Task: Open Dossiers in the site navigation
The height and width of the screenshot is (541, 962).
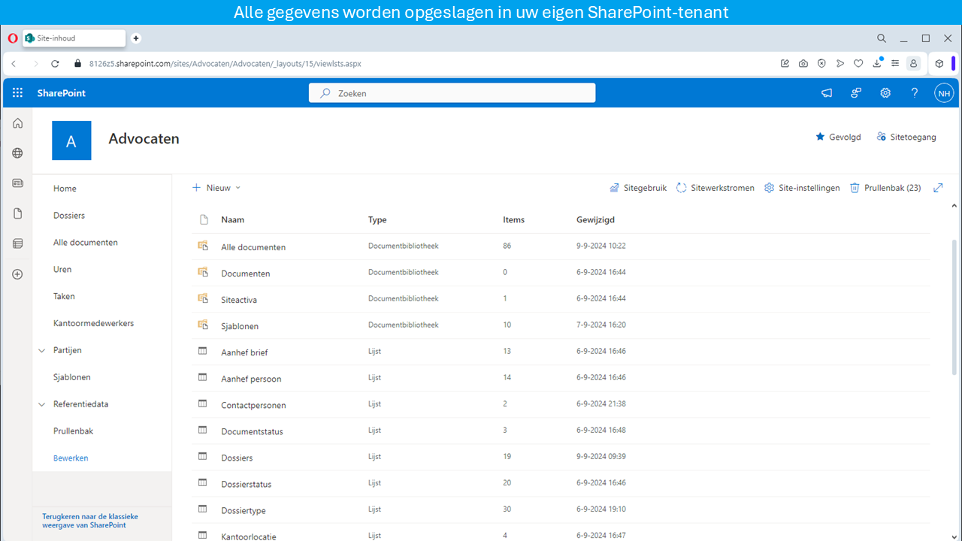Action: click(69, 216)
